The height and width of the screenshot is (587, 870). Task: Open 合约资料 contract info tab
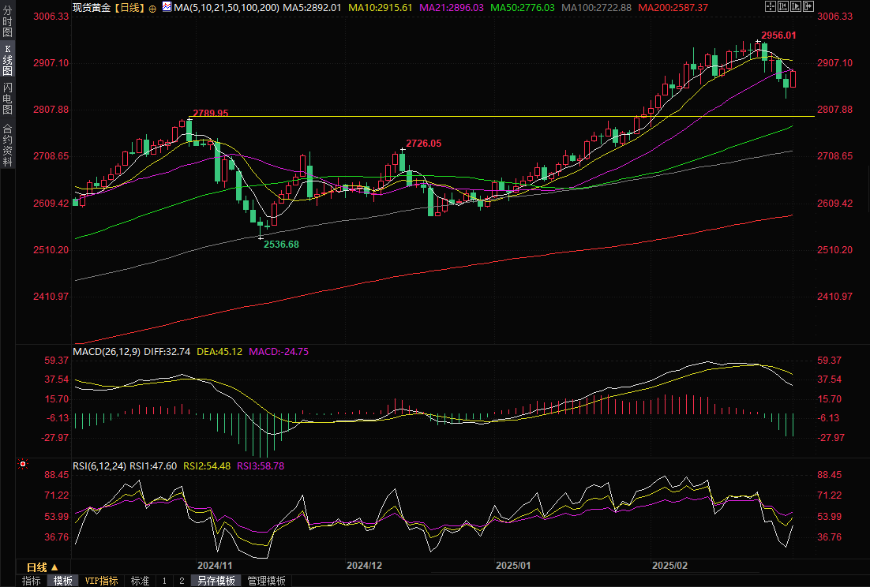click(x=8, y=145)
